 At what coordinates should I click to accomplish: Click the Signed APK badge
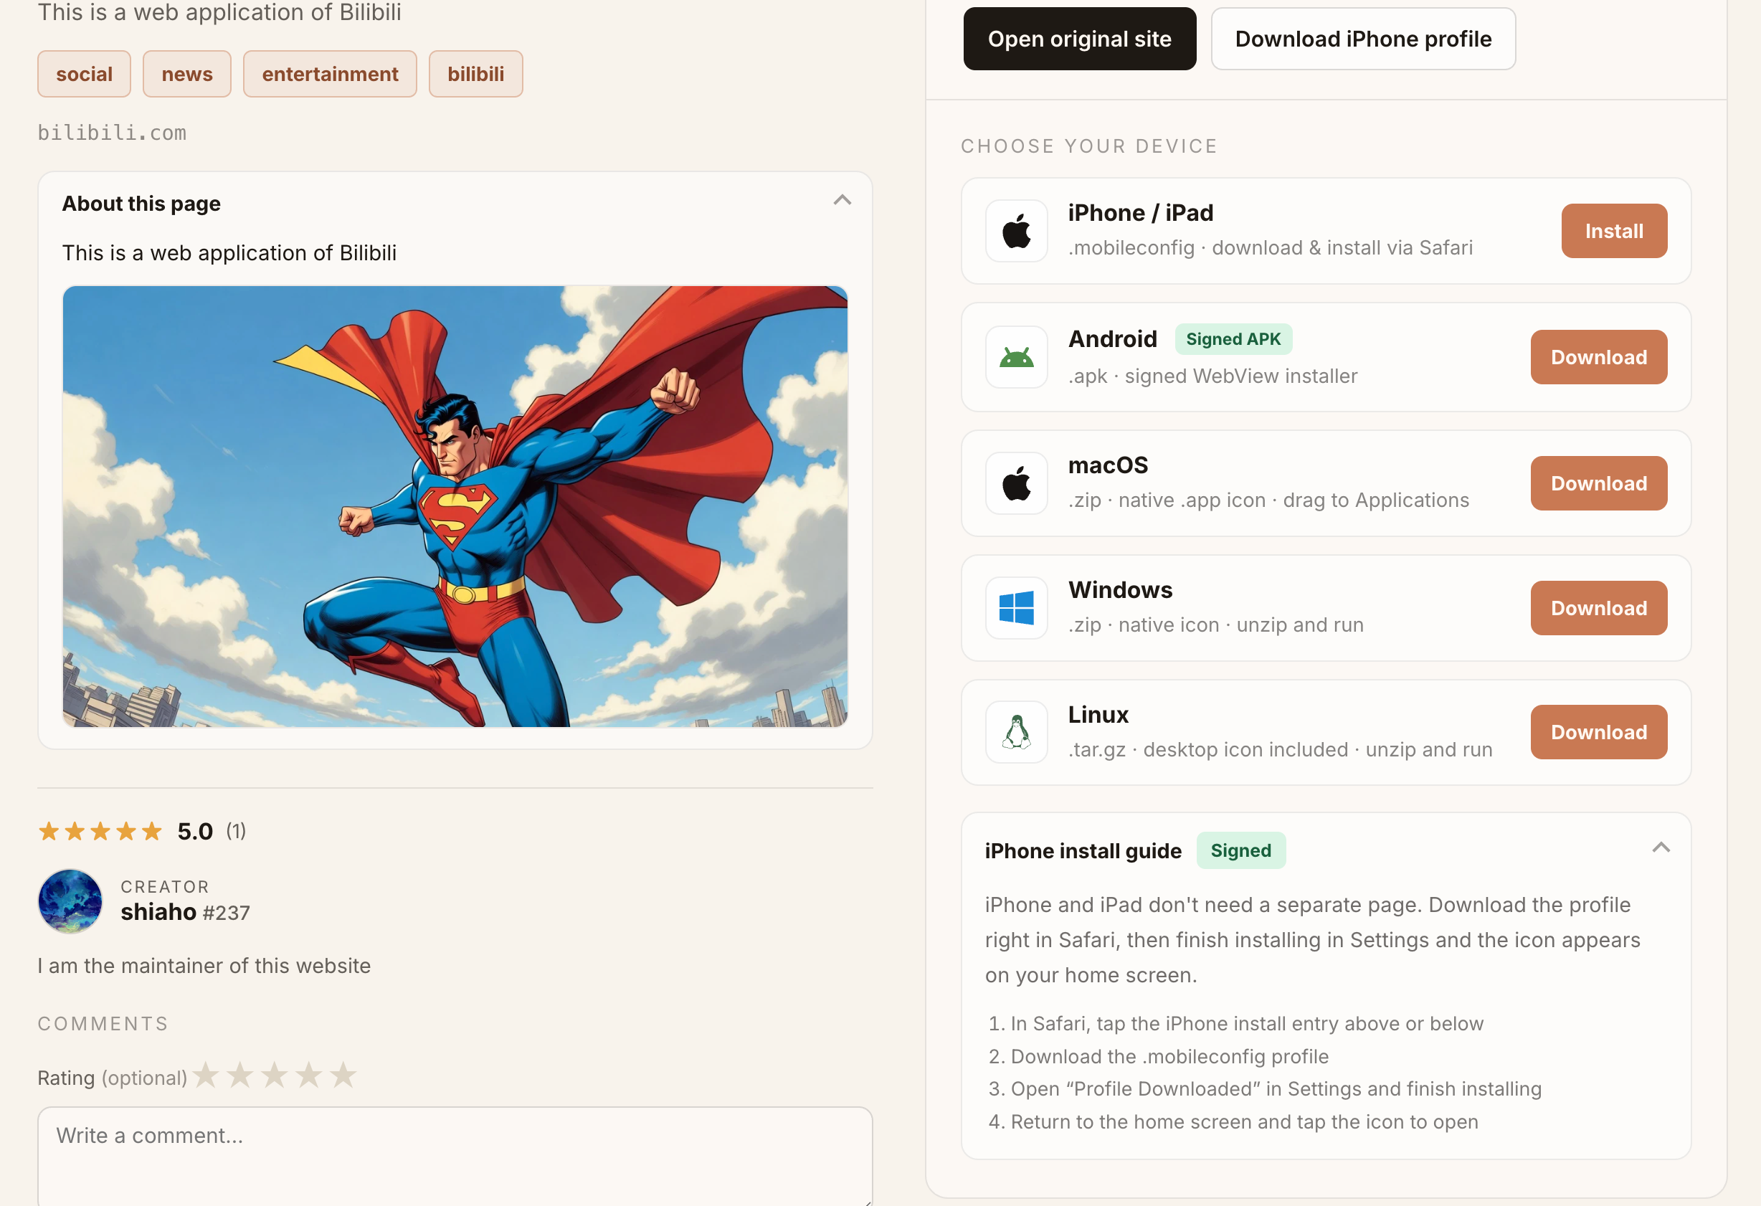pyautogui.click(x=1233, y=339)
